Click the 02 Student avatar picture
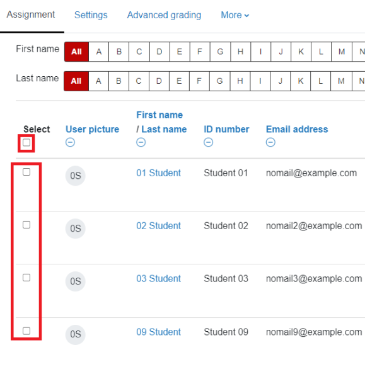Screen dimensions: 365x367 click(75, 229)
